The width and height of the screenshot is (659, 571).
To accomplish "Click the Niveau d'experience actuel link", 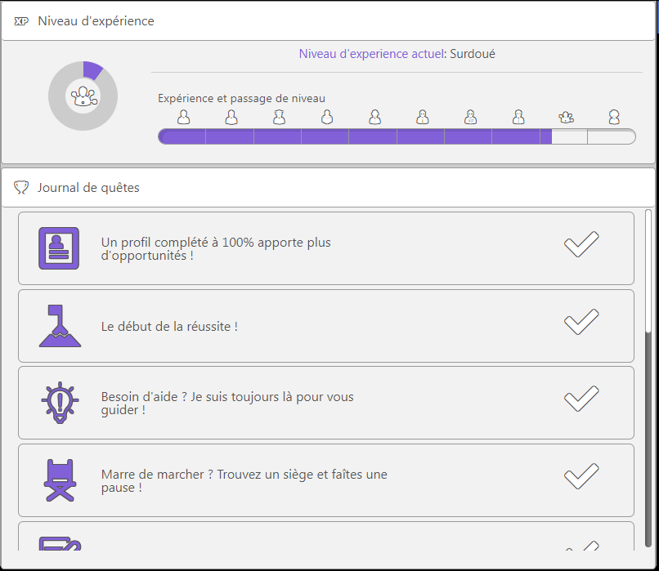I will [371, 54].
